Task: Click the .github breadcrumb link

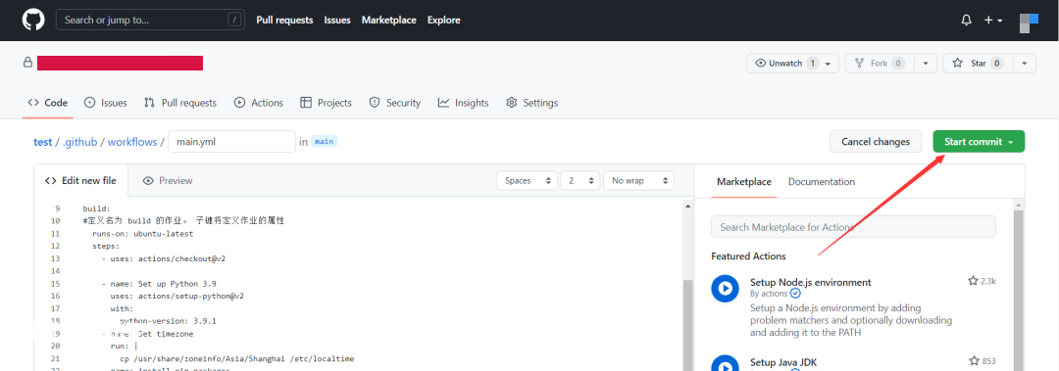Action: click(79, 142)
